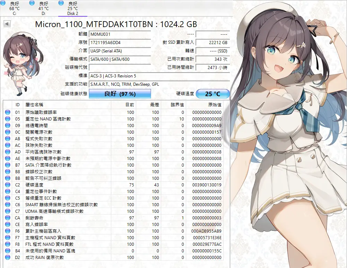
Task: Click status orb for B4 未使用的備用 NAND 區塊
Action: [8, 251]
